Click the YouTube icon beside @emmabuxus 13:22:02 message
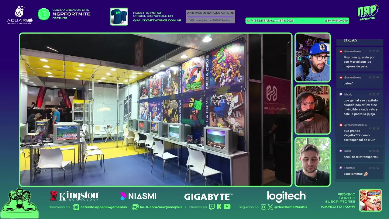 (341, 51)
